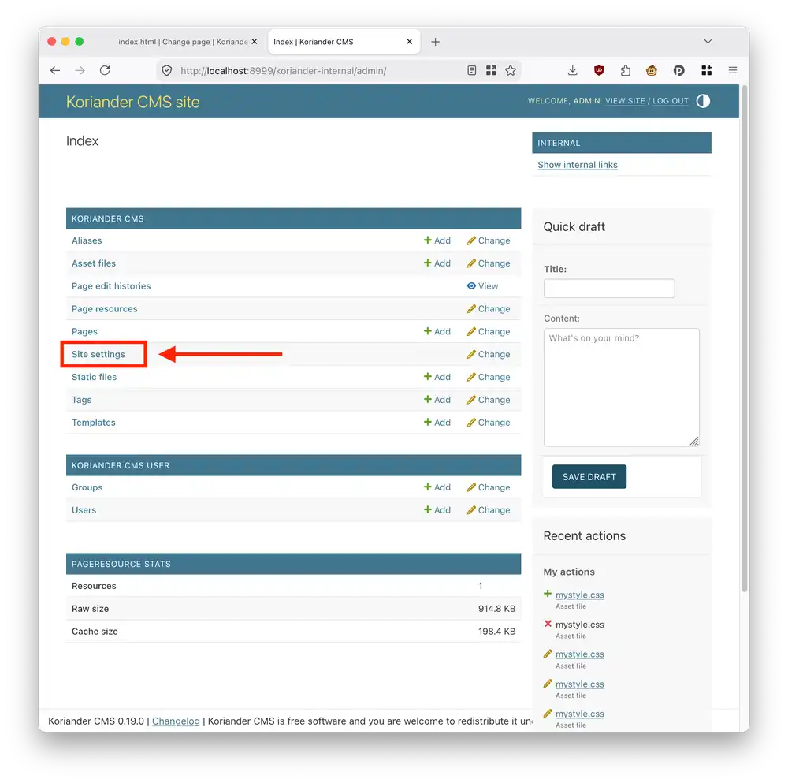The height and width of the screenshot is (783, 788).
Task: Open the Tags link
Action: [x=81, y=400]
